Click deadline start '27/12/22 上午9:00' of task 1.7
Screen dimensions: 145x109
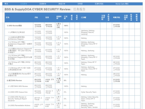coord(117,69)
